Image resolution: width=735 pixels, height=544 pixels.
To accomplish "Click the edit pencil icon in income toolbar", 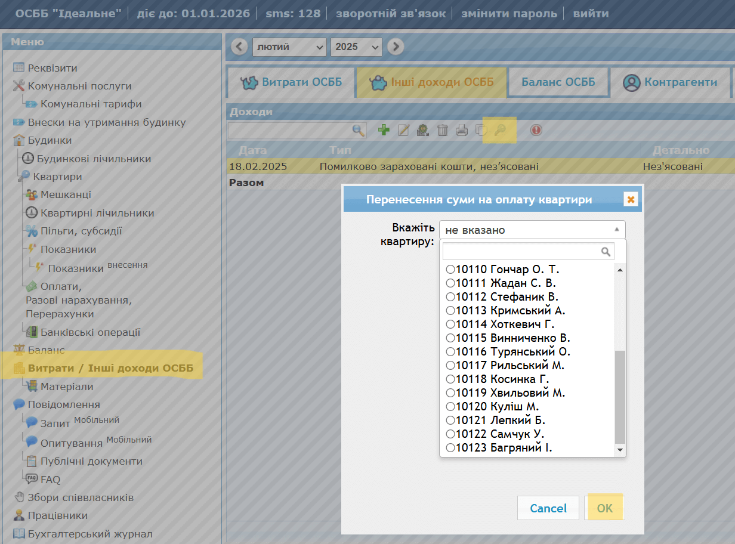I will coord(403,129).
